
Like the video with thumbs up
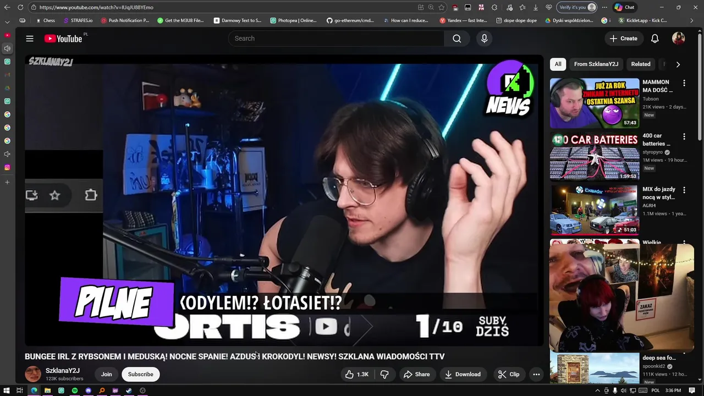click(x=356, y=375)
